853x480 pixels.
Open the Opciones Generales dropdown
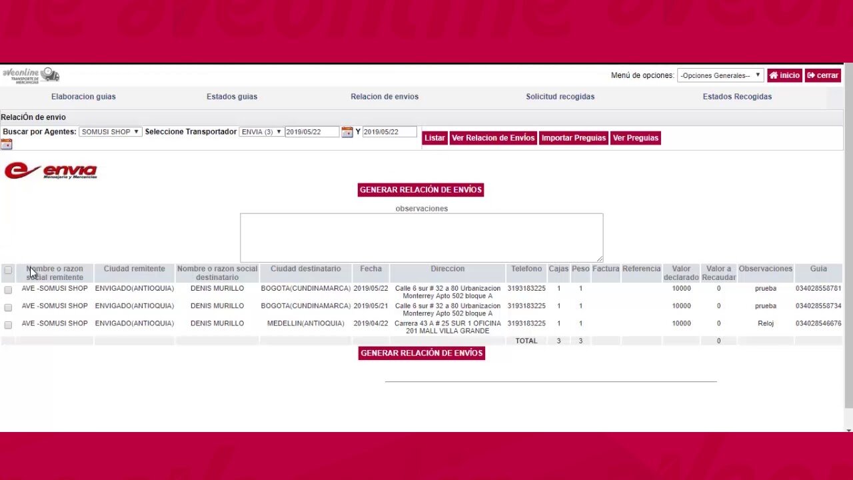click(x=720, y=75)
